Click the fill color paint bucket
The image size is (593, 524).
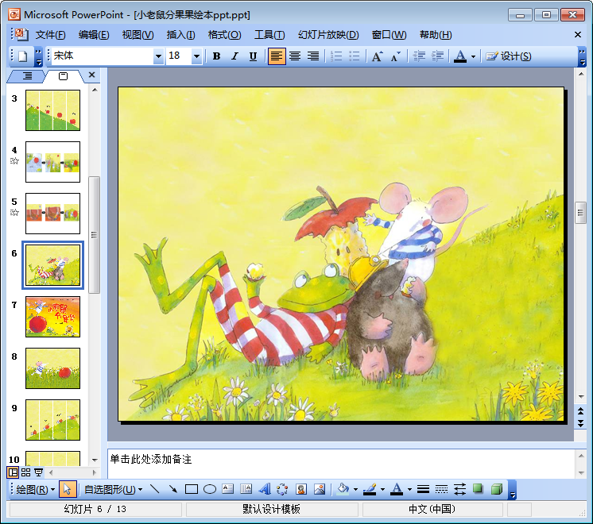click(342, 489)
